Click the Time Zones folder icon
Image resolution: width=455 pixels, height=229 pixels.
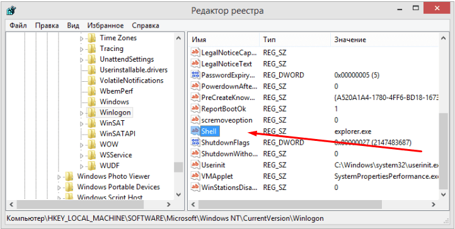pos(92,38)
